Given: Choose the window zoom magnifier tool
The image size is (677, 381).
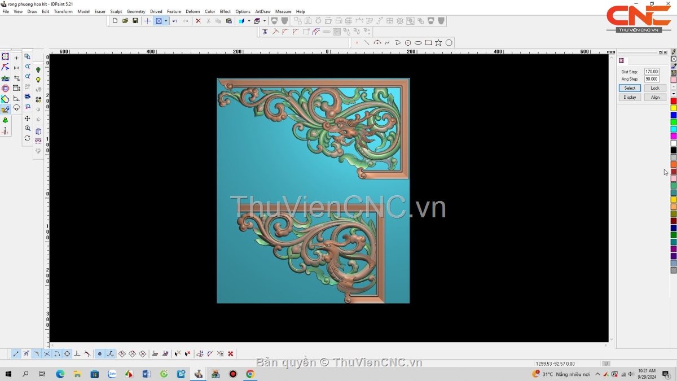Looking at the screenshot, I should pos(27,56).
